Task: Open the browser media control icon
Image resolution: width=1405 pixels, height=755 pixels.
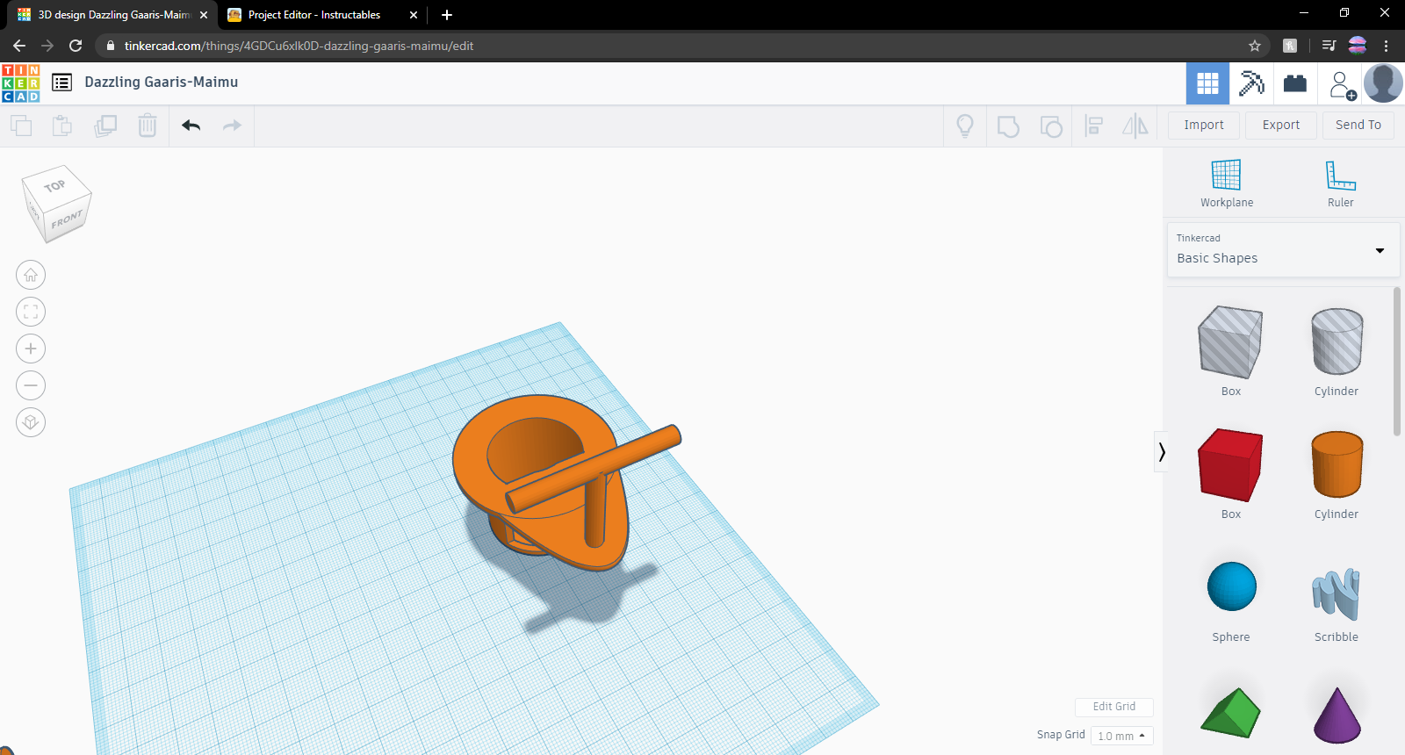Action: coord(1329,46)
